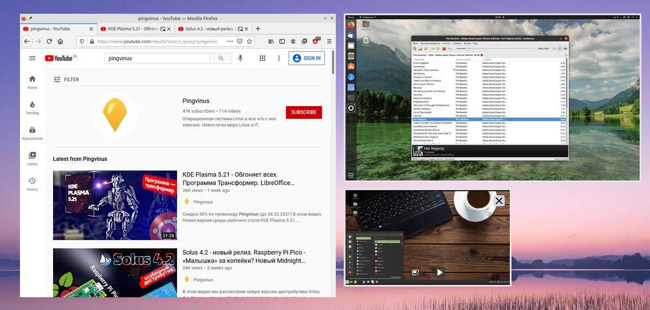Open the Firefox Library button
Image resolution: width=650 pixels, height=310 pixels.
[271, 41]
